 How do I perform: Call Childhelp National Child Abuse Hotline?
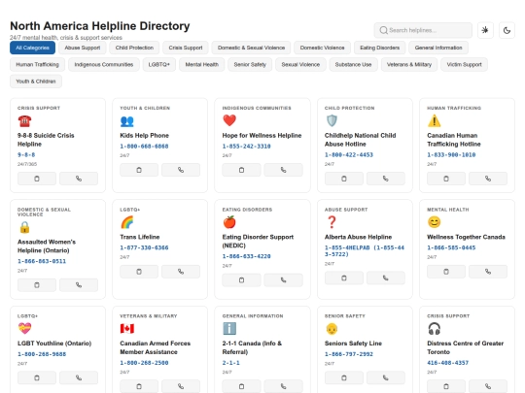click(x=386, y=179)
